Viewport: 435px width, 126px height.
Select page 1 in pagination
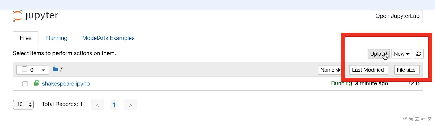114,105
